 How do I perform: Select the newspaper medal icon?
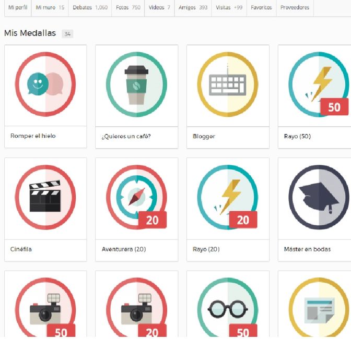click(x=318, y=308)
